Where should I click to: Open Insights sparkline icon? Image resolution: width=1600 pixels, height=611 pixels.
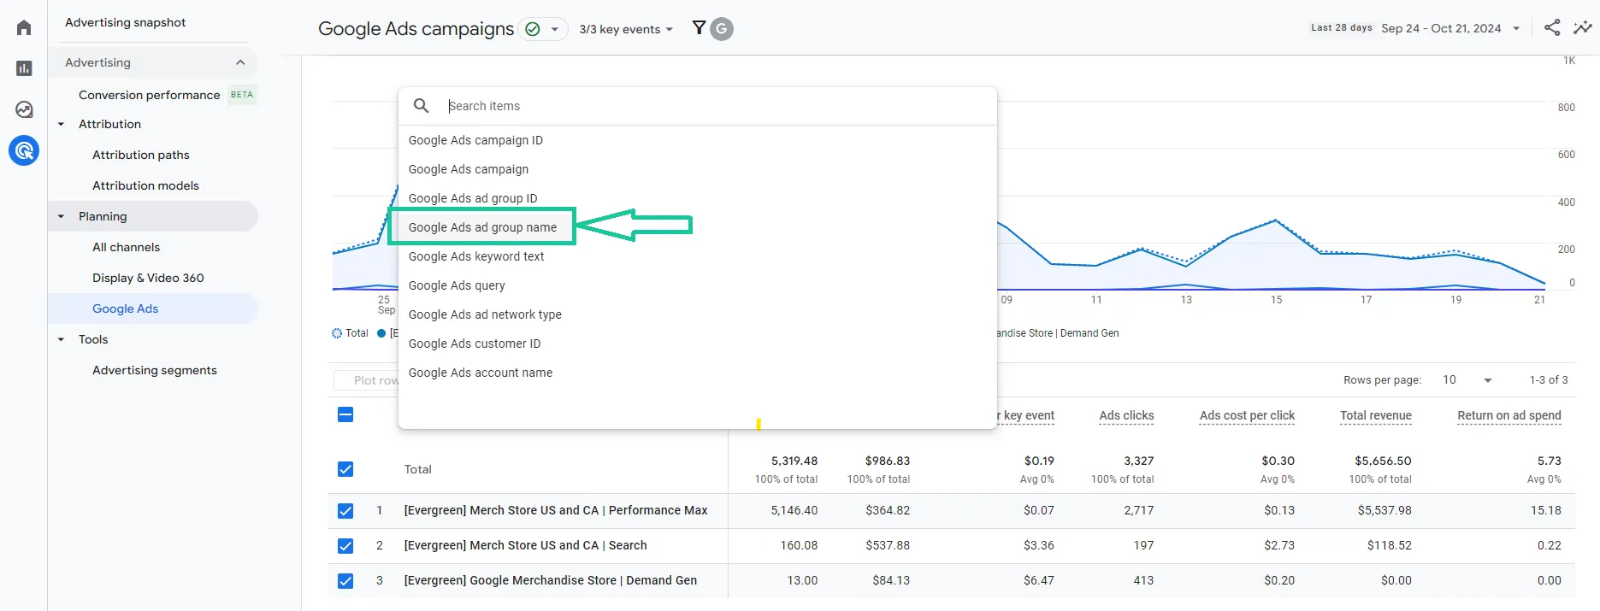pyautogui.click(x=1583, y=27)
